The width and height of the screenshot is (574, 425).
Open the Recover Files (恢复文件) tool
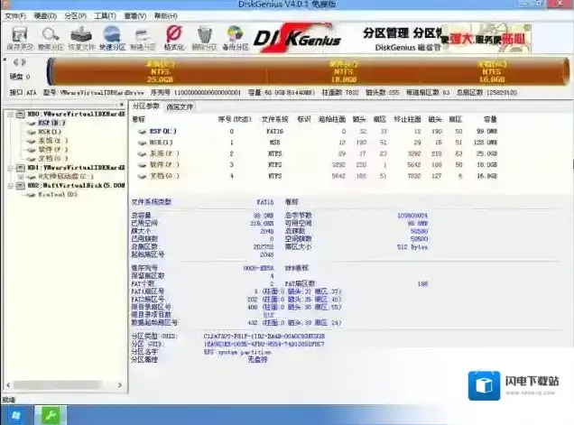coord(81,37)
